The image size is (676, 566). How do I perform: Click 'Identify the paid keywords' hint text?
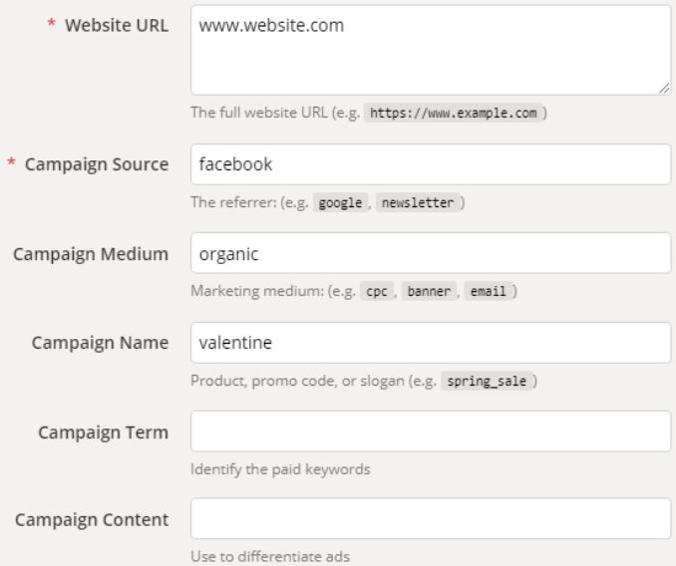[280, 469]
